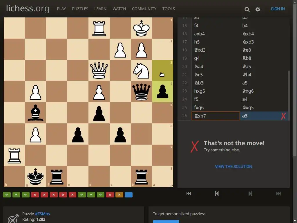Step back one move
This screenshot has height=223, width=297.
click(217, 194)
